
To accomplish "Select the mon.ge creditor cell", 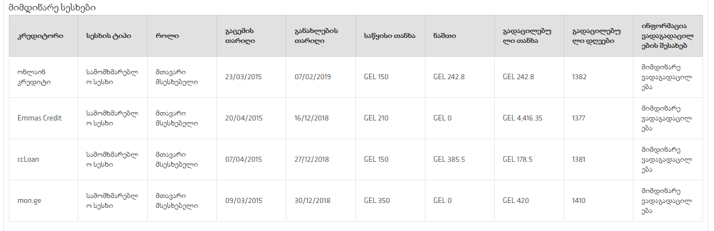I will (x=29, y=201).
